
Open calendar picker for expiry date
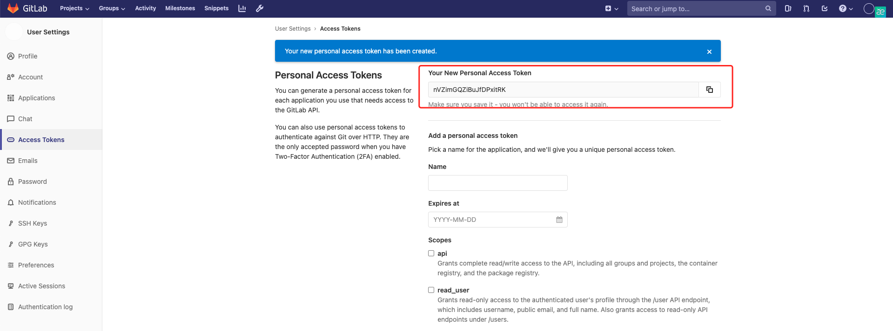(559, 220)
